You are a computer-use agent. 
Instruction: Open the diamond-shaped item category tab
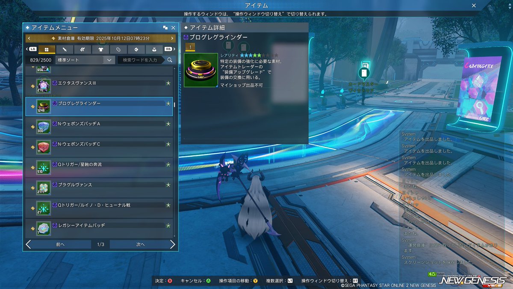136,49
